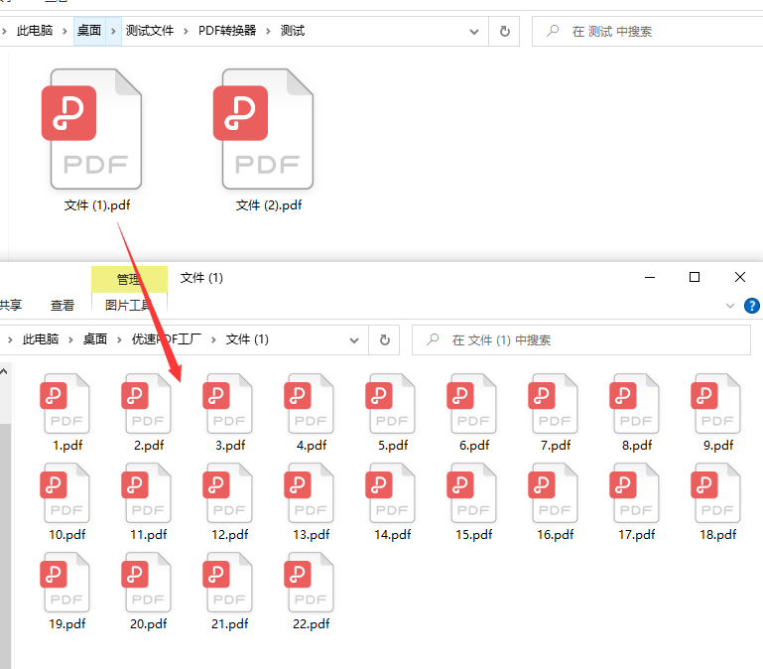The width and height of the screenshot is (763, 669).
Task: Select the 14.pdf file icon
Action: coord(390,492)
